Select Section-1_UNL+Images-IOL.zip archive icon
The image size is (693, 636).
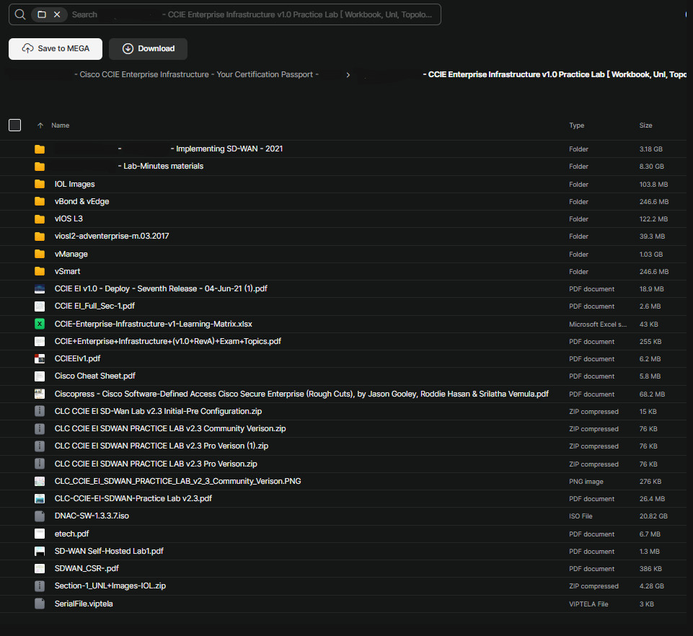[x=40, y=586]
